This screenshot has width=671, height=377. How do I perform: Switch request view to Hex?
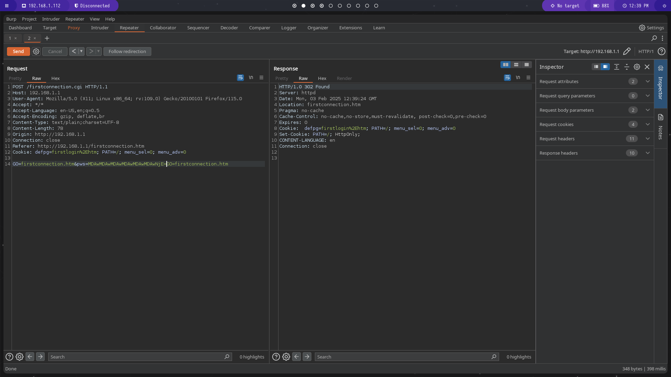tap(56, 78)
